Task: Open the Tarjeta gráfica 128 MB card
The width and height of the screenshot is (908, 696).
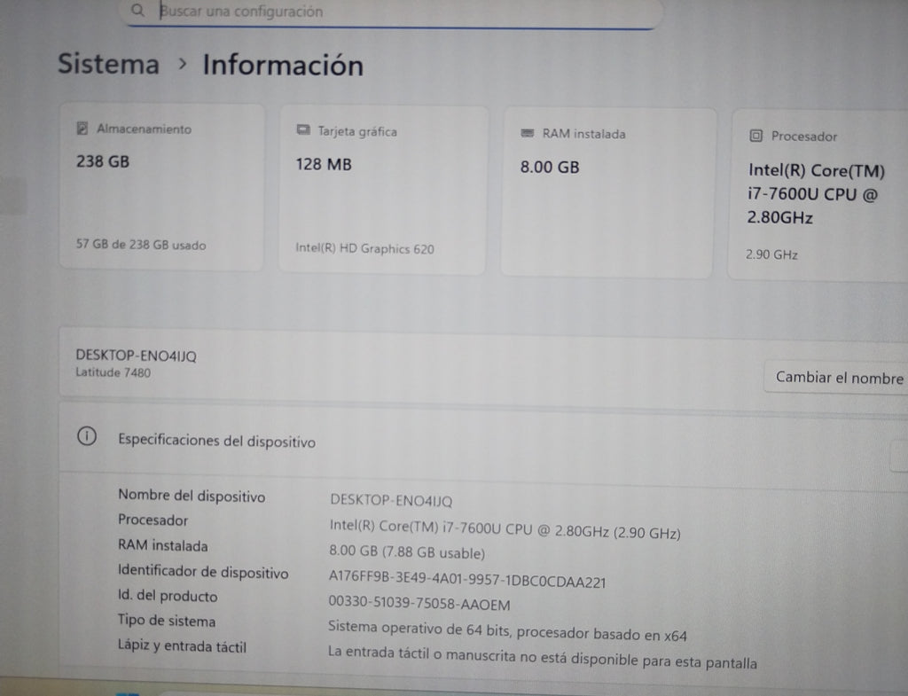Action: point(383,190)
